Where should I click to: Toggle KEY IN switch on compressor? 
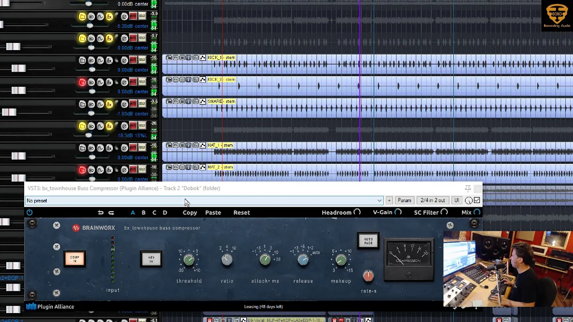(x=151, y=258)
